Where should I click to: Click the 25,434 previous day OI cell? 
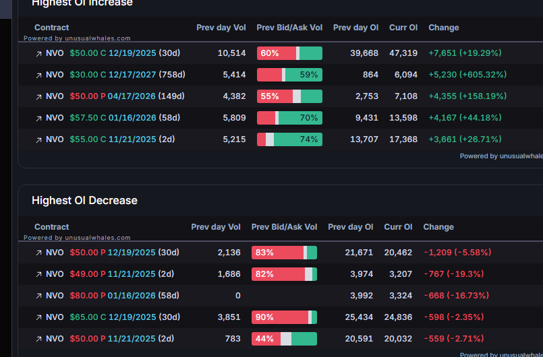tap(359, 317)
